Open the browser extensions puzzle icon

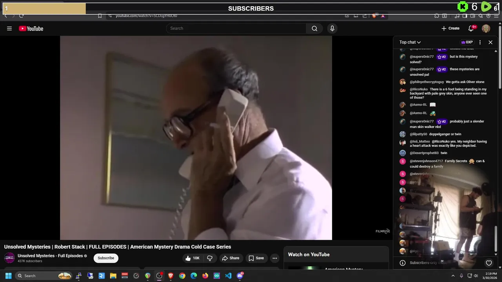point(437,16)
